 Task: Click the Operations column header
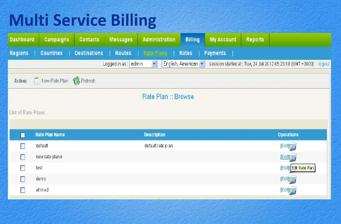tap(288, 135)
